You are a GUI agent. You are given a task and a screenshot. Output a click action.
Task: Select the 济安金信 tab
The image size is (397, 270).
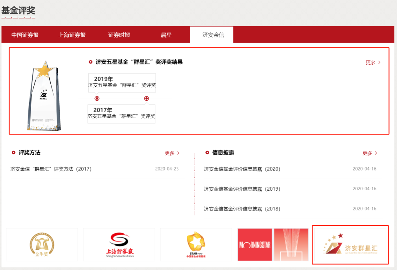(x=212, y=35)
